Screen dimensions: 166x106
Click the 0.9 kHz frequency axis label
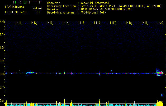2,61
